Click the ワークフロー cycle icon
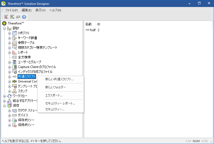This screenshot has width=214, height=144. [9, 96]
